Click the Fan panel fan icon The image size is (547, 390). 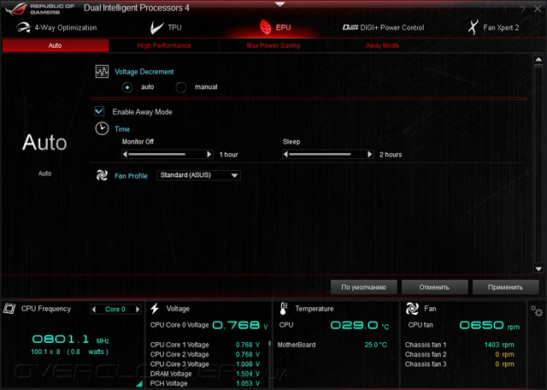point(412,309)
